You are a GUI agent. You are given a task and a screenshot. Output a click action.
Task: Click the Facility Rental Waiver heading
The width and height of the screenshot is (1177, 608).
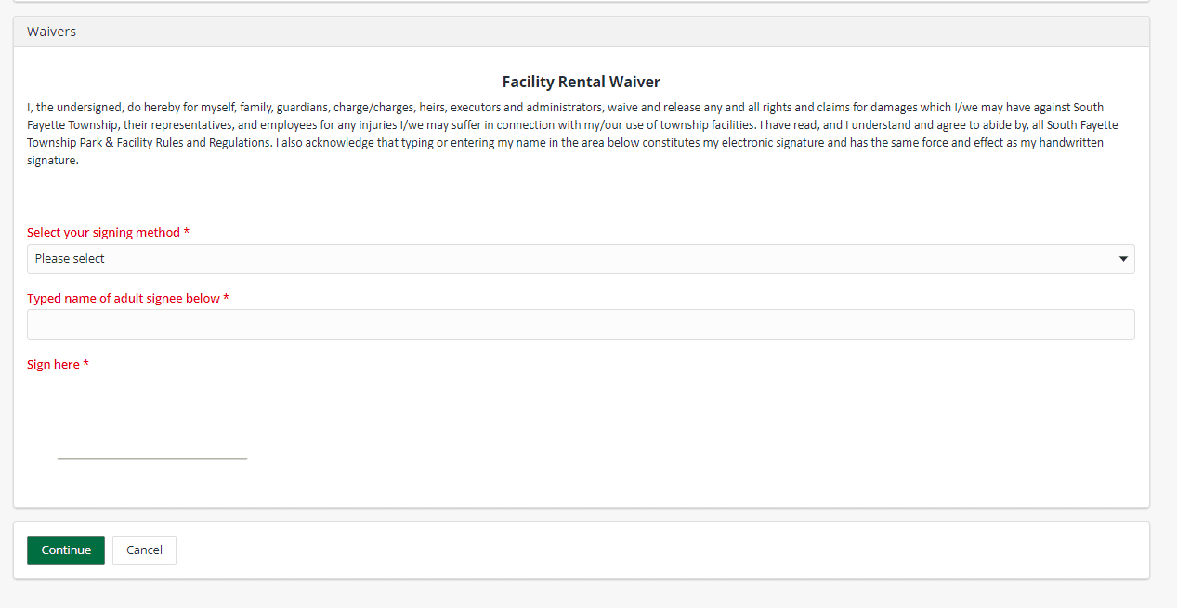[581, 83]
